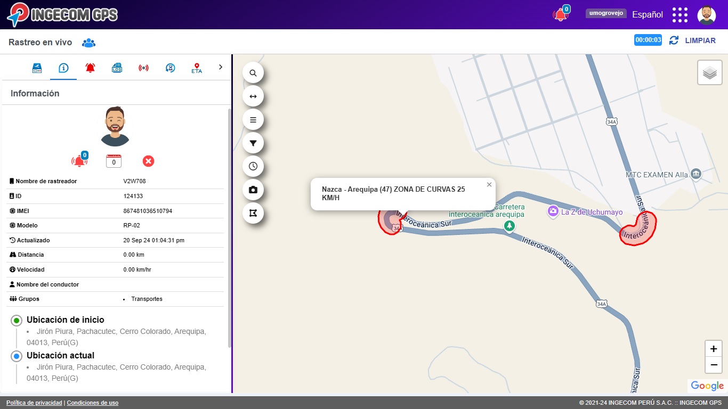Open the red bell alerts tab

[90, 68]
